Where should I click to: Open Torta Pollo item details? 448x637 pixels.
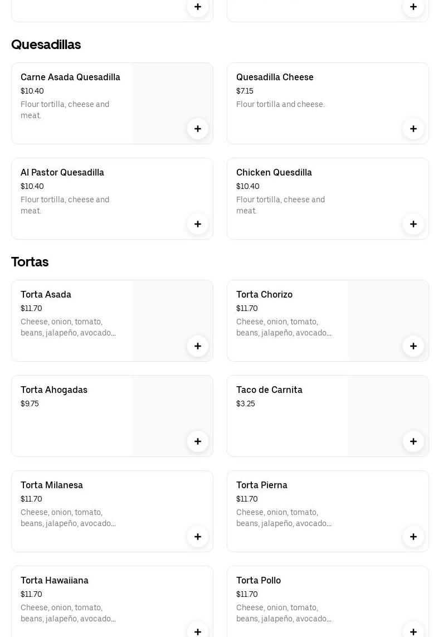(x=259, y=580)
